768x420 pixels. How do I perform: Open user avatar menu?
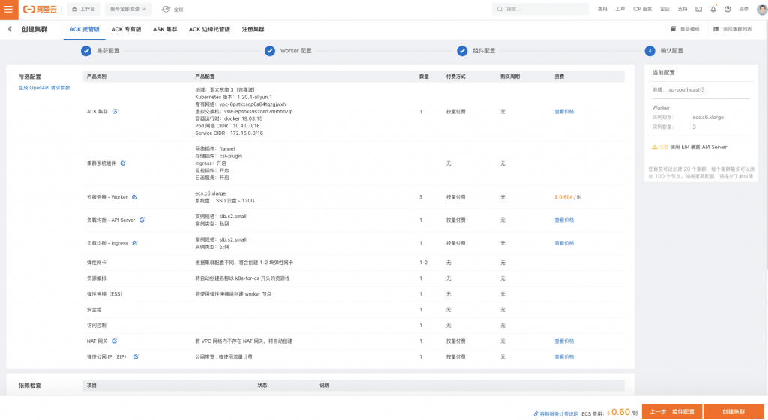click(761, 9)
